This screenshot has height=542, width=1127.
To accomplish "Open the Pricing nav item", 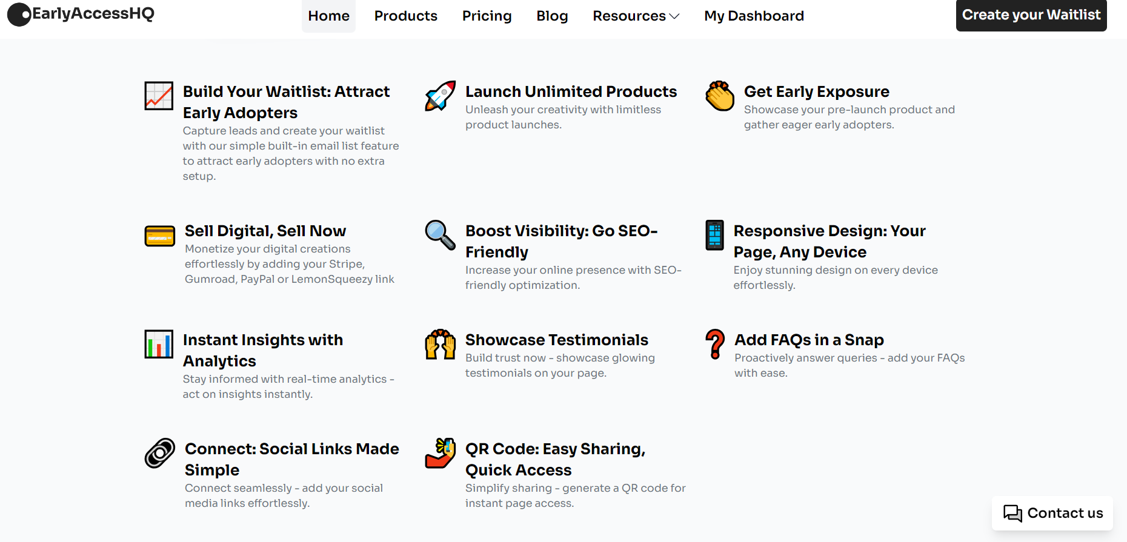I will click(487, 16).
